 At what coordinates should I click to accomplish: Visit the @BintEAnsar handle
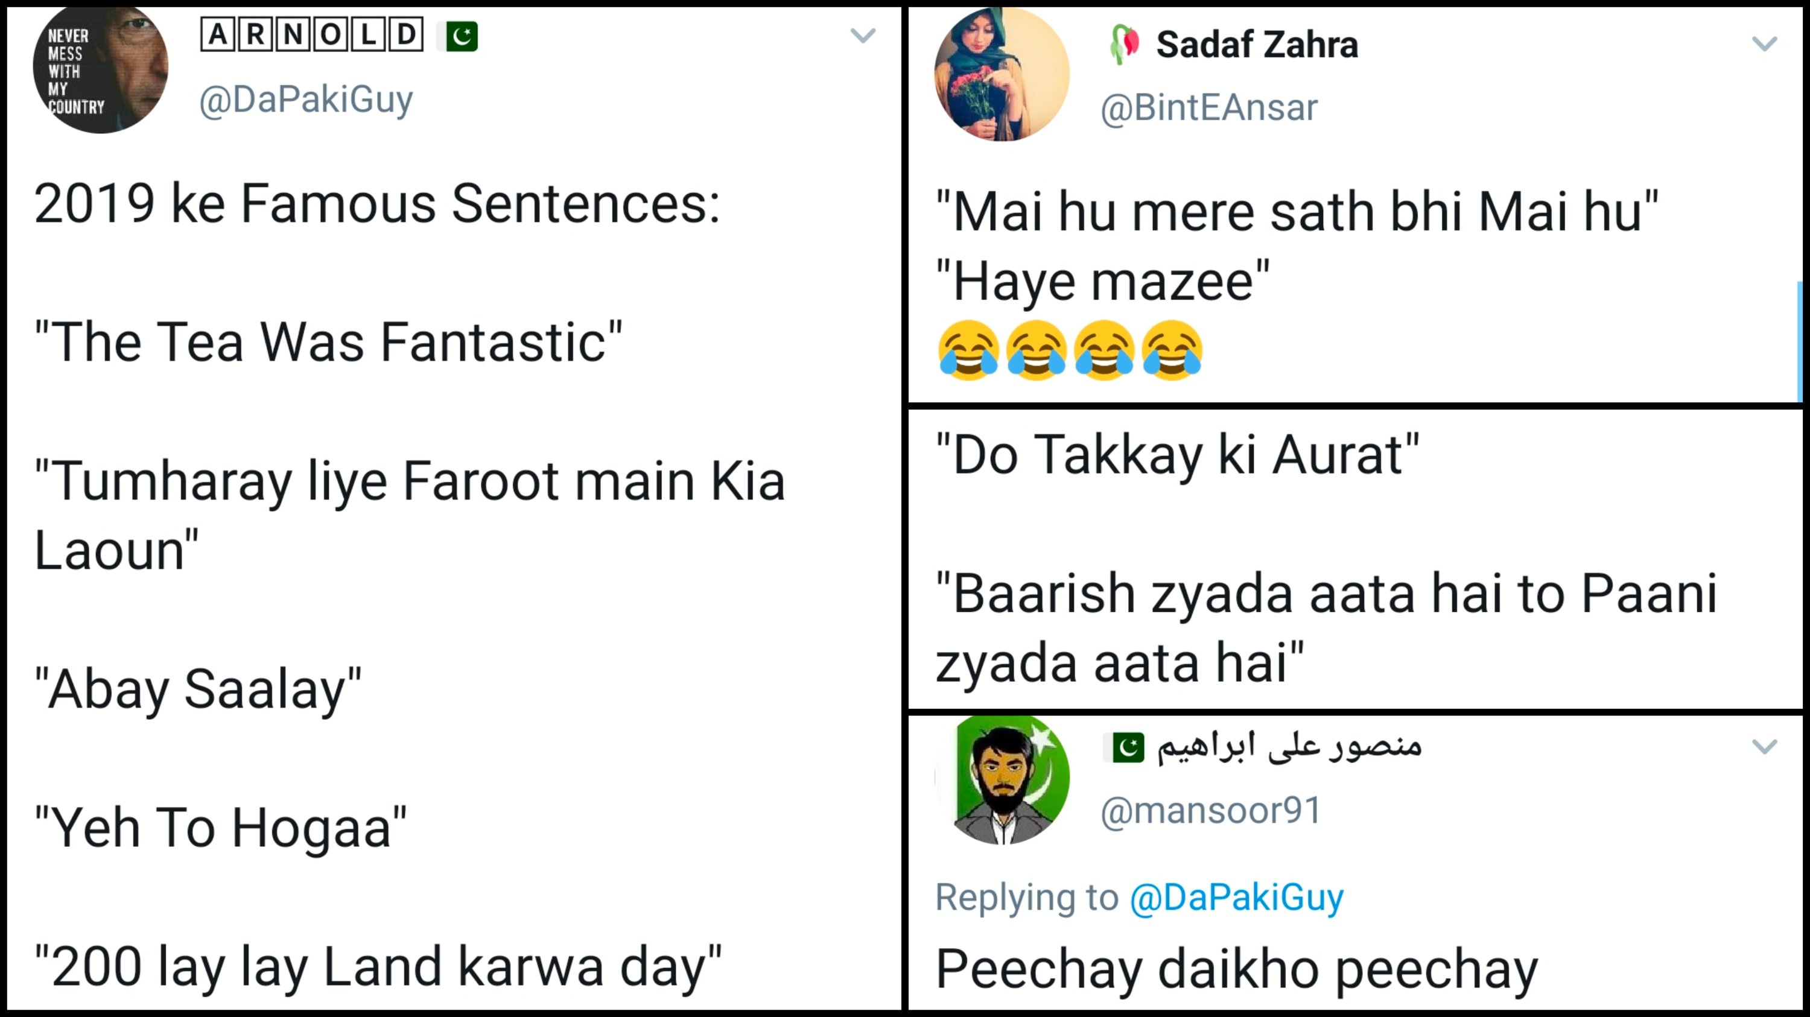click(x=1209, y=108)
